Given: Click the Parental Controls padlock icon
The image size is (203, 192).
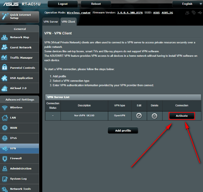Looking at the screenshot, I should pos(5,67).
